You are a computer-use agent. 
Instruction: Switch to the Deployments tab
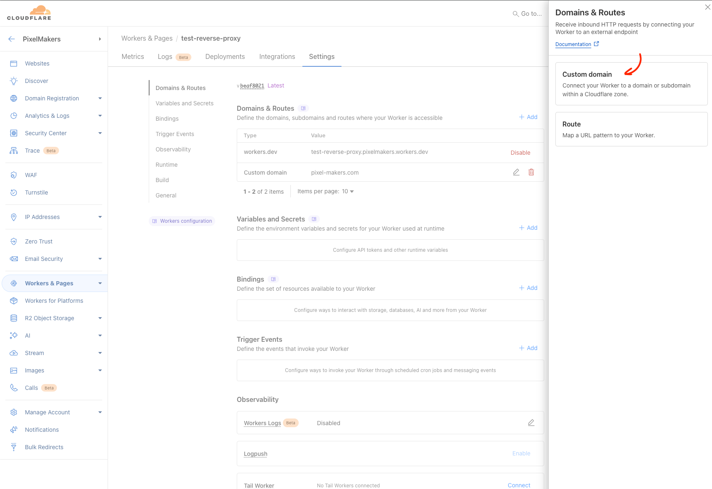coord(225,56)
